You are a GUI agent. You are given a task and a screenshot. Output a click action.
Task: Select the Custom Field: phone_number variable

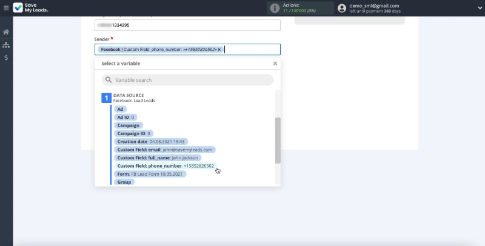(x=166, y=166)
